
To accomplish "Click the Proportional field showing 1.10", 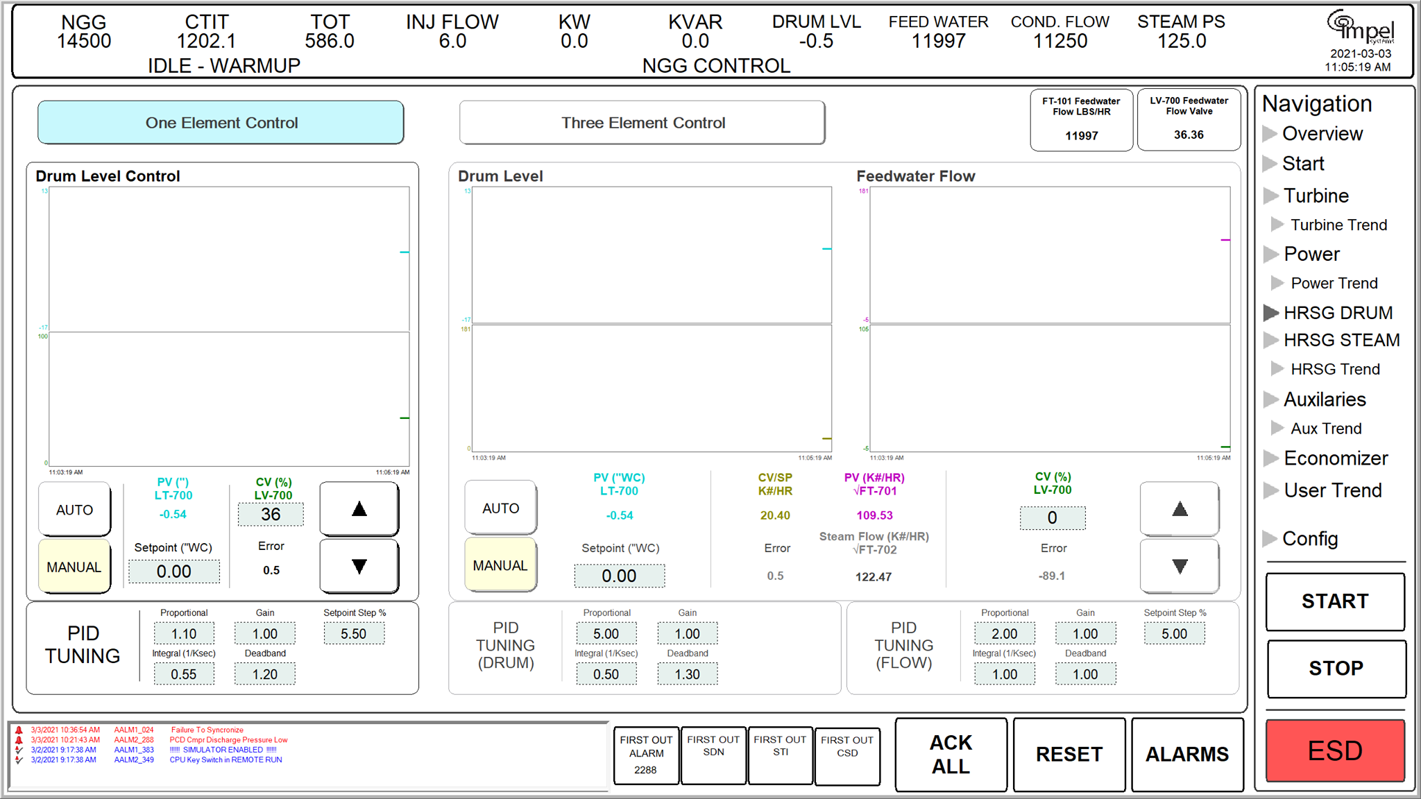I will [x=184, y=634].
